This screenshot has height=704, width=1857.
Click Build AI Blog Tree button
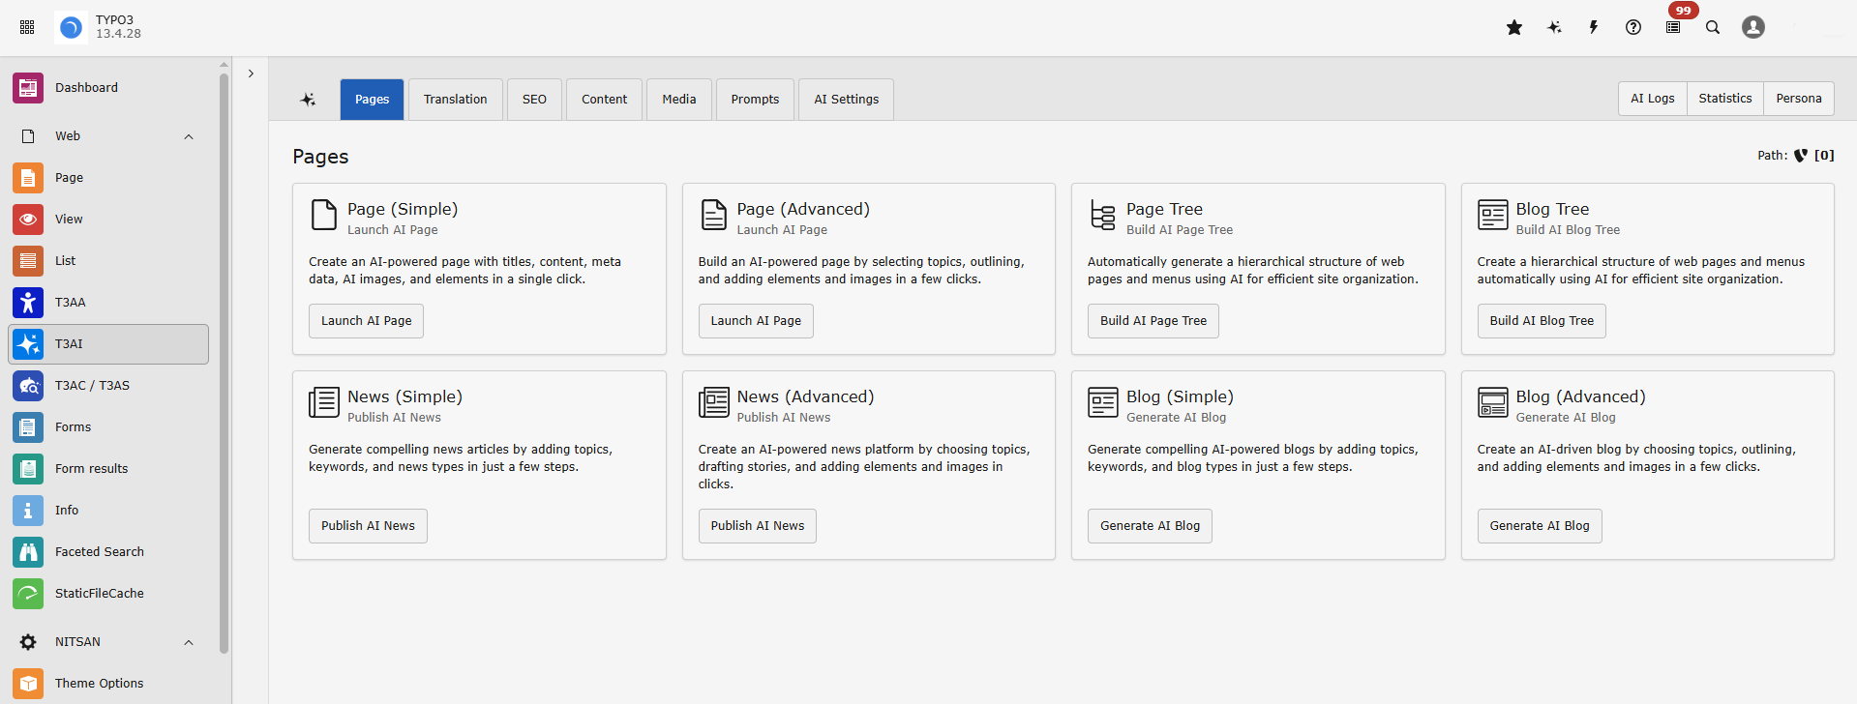point(1542,321)
